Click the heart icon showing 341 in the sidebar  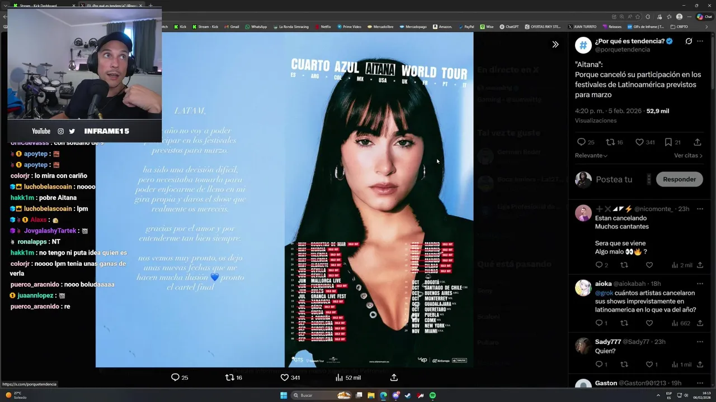[x=639, y=142]
